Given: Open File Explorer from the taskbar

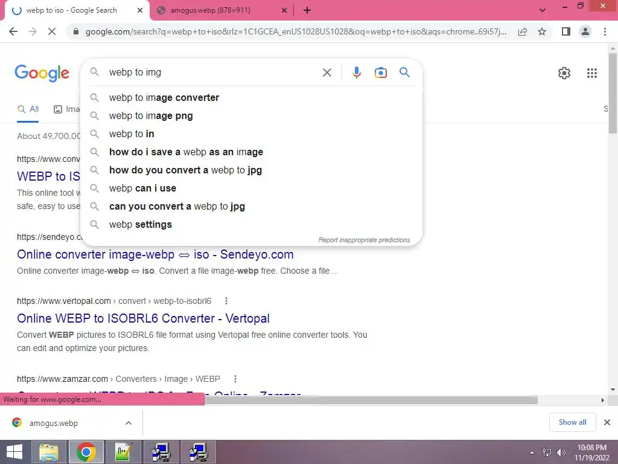Looking at the screenshot, I should coord(49,452).
